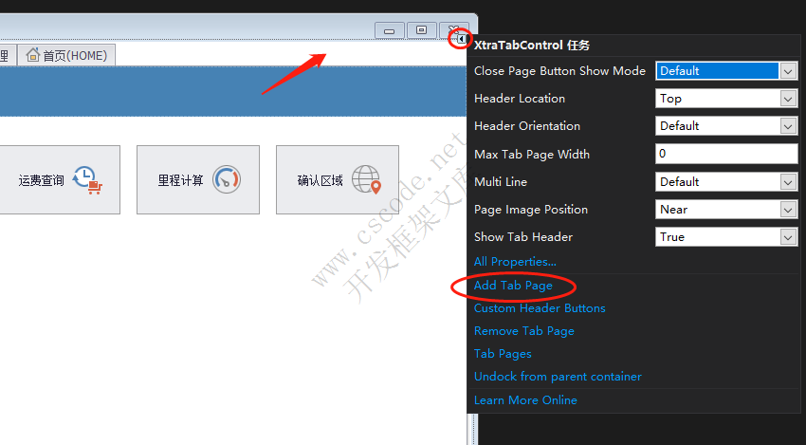Image resolution: width=806 pixels, height=445 pixels.
Task: Choose Undock from parent container
Action: tap(558, 377)
